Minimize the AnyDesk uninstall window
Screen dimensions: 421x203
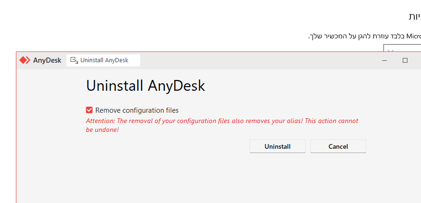(x=384, y=60)
